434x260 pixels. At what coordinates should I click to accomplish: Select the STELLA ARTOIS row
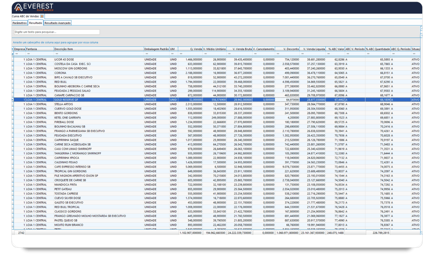click(217, 104)
